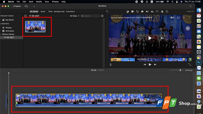The width and height of the screenshot is (203, 114).
Task: Select the clip thumbnail in media browser
Action: (x=35, y=27)
